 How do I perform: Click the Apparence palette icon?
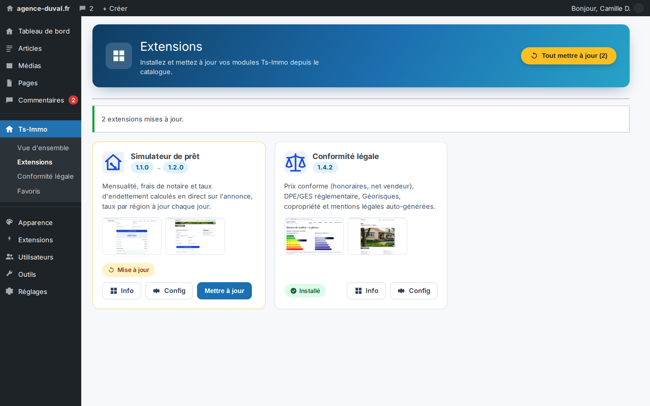pos(9,222)
